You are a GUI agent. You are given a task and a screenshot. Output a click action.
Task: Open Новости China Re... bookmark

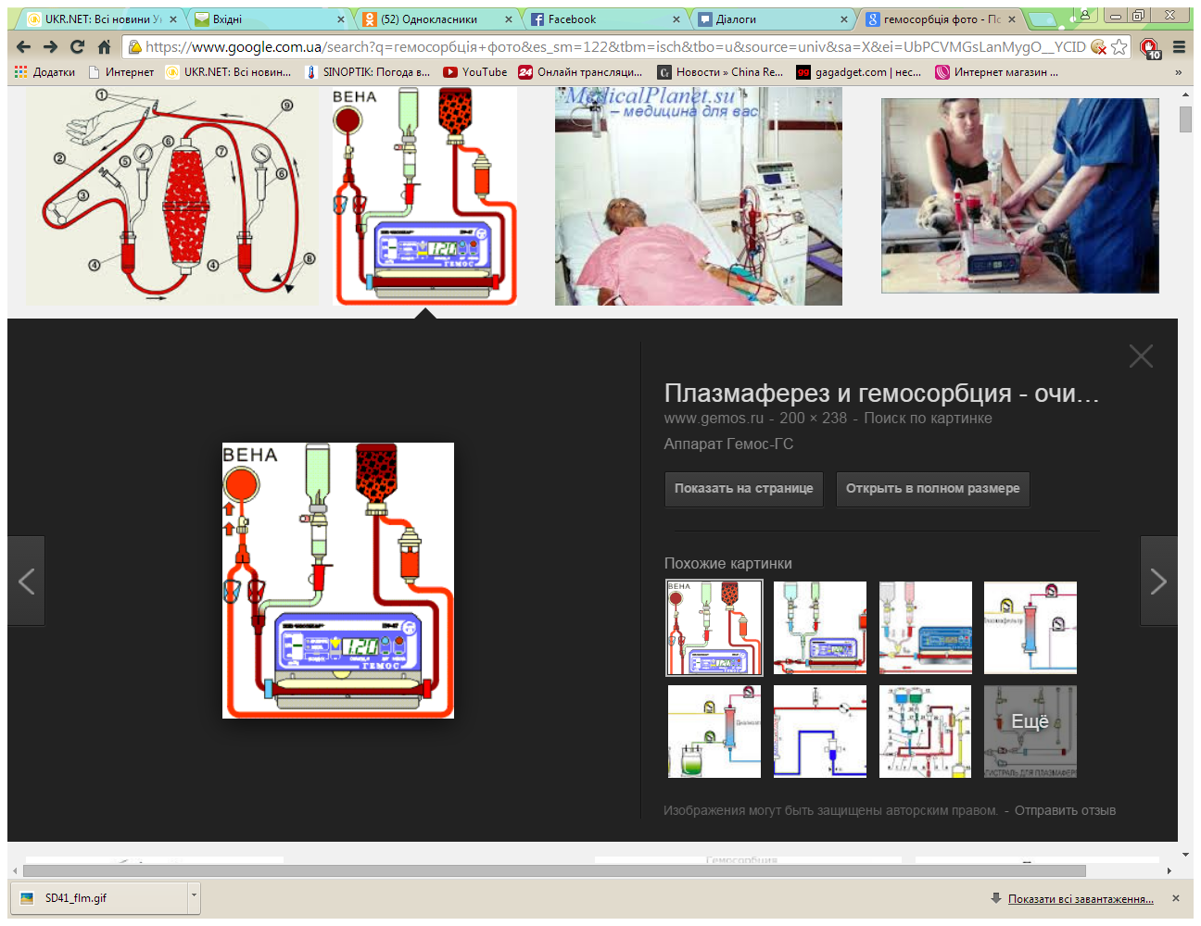point(721,71)
